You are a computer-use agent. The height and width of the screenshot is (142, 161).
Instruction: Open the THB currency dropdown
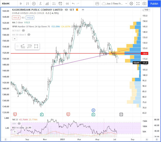click(147, 10)
